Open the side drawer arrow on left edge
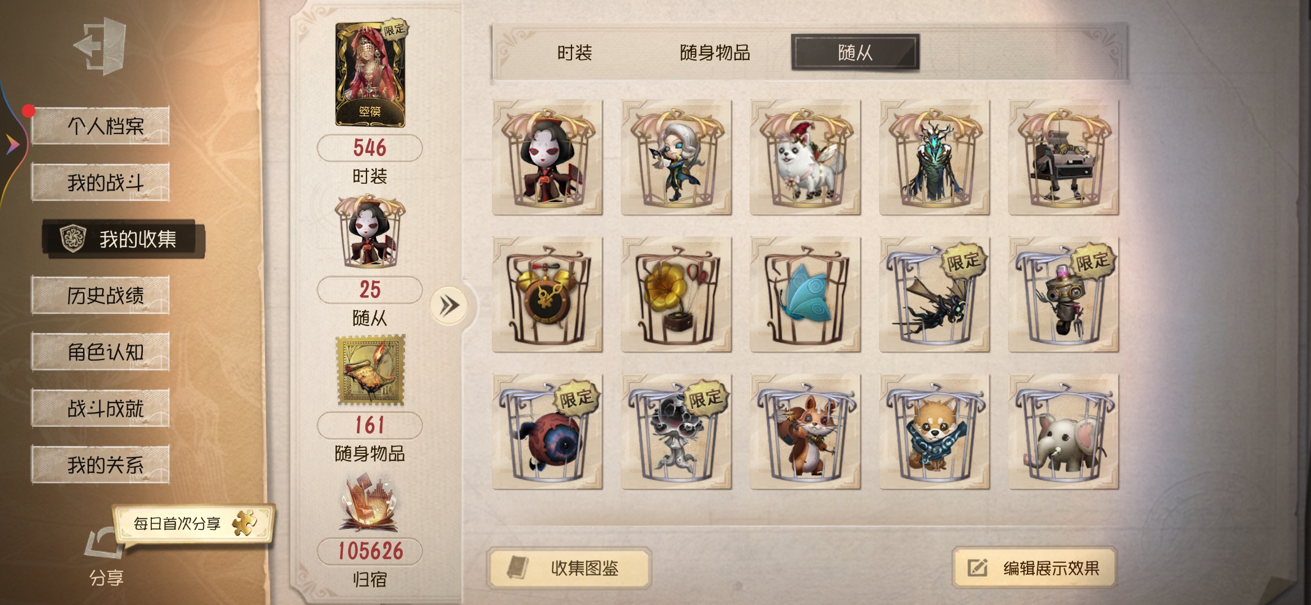This screenshot has height=605, width=1311. (x=12, y=145)
